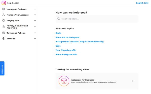The height and width of the screenshot is (94, 151).
Task: Open Instagram for Creators: Help & Troubleshooting
Action: 80,42
